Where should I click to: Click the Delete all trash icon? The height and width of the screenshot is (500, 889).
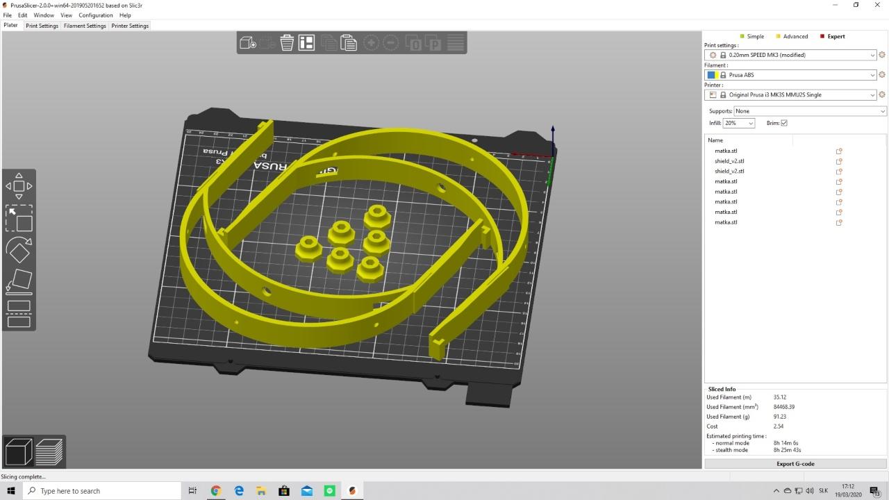pos(287,43)
